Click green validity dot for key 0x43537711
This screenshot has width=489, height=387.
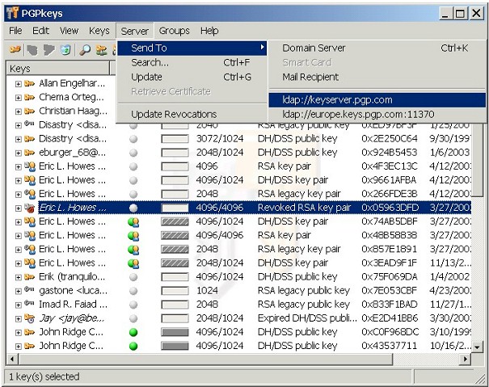[x=133, y=346]
